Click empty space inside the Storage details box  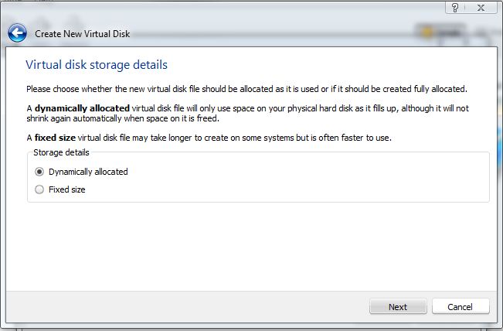click(309, 182)
